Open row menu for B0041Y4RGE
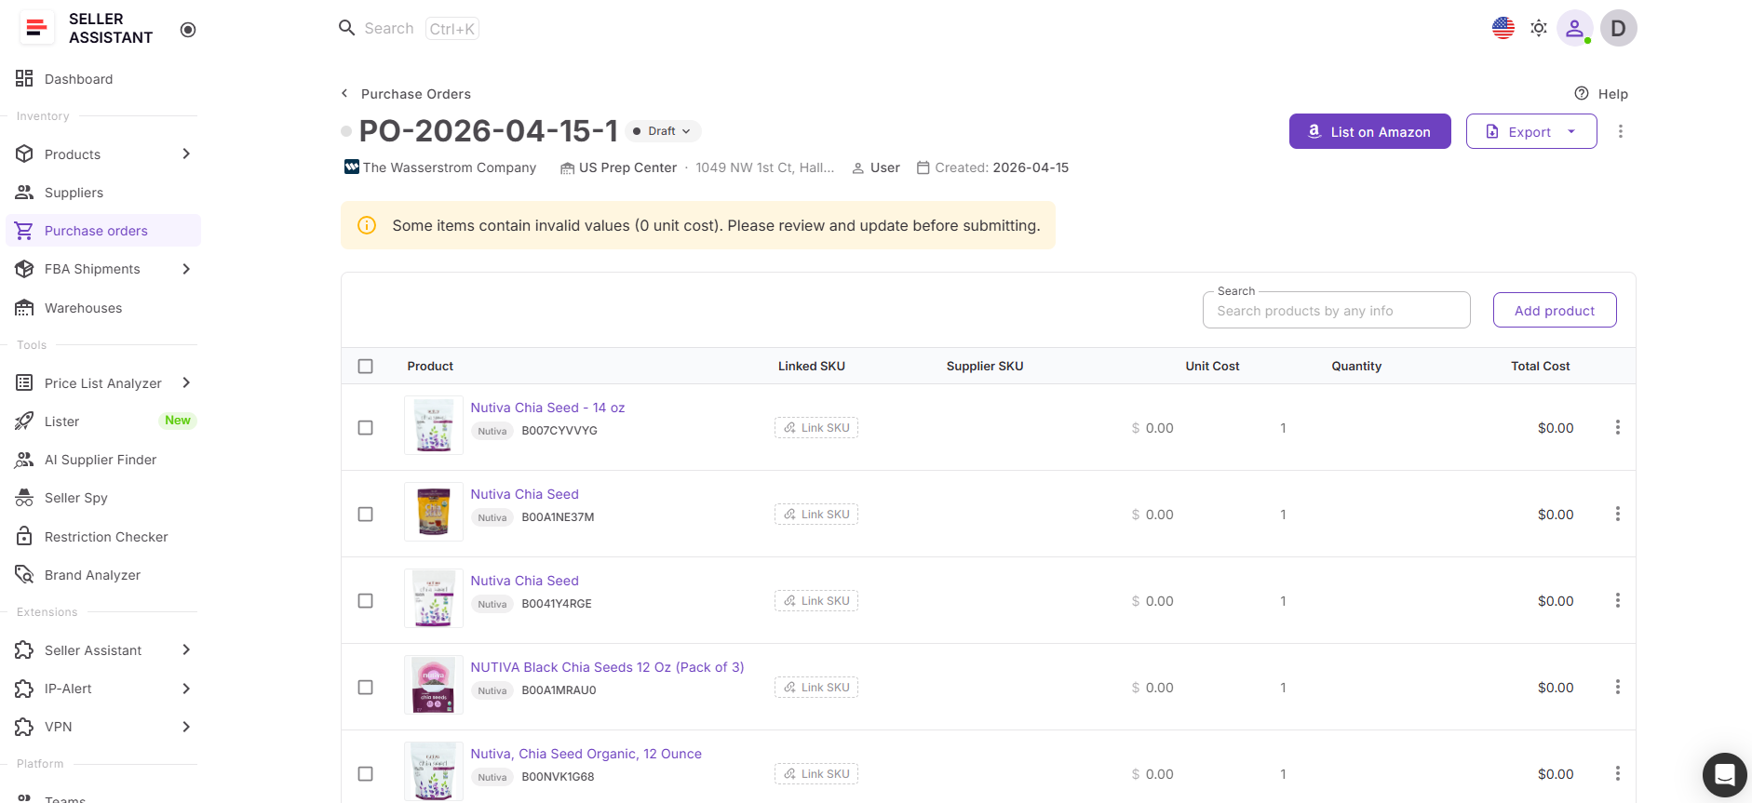Image resolution: width=1752 pixels, height=803 pixels. (1618, 600)
